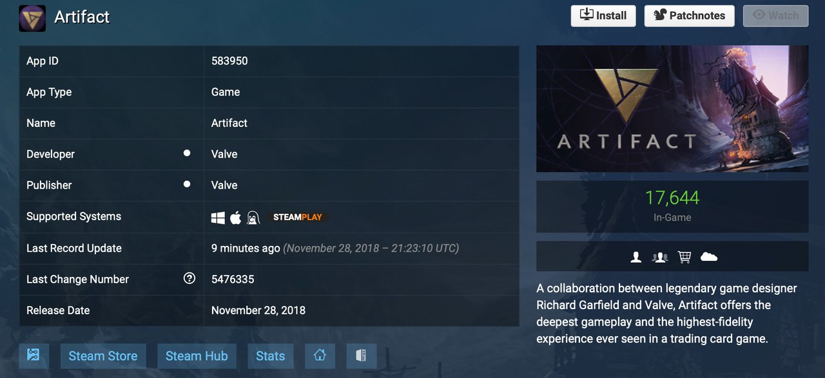
Task: Open the home website icon button
Action: [x=320, y=355]
